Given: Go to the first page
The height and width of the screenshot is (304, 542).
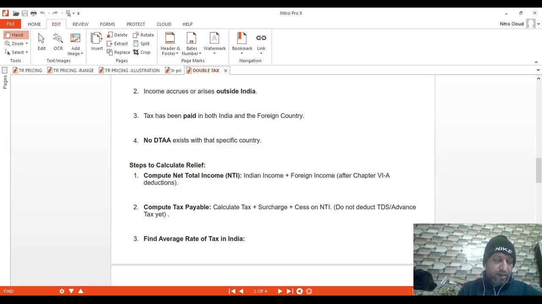Looking at the screenshot, I should (x=232, y=291).
